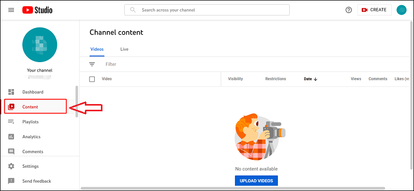This screenshot has height=191, width=414.
Task: Click the search magnifier icon
Action: [x=133, y=10]
